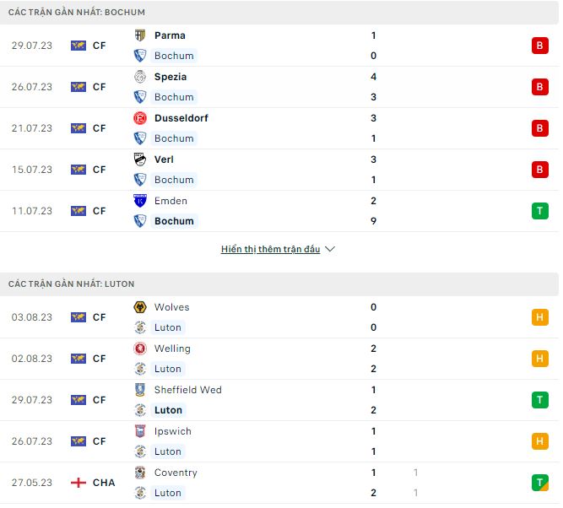
Task: Click the Emden club crest icon
Action: click(x=140, y=201)
